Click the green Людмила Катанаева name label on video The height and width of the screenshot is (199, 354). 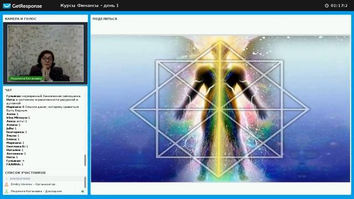click(x=26, y=78)
